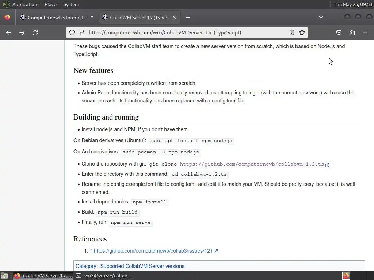Open the clock showing Thu May 25
This screenshot has height=280, width=374.
[x=353, y=4]
